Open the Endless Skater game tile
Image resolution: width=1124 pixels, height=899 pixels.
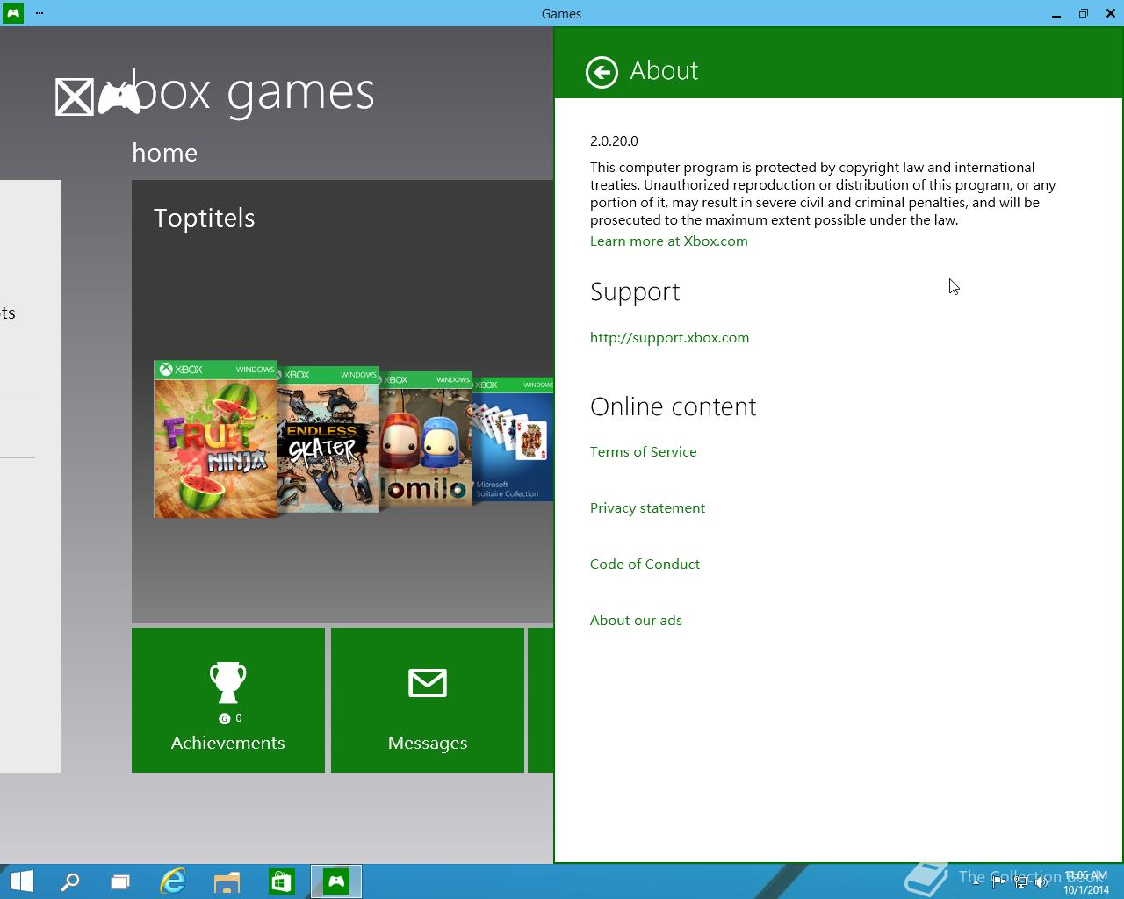pyautogui.click(x=328, y=440)
